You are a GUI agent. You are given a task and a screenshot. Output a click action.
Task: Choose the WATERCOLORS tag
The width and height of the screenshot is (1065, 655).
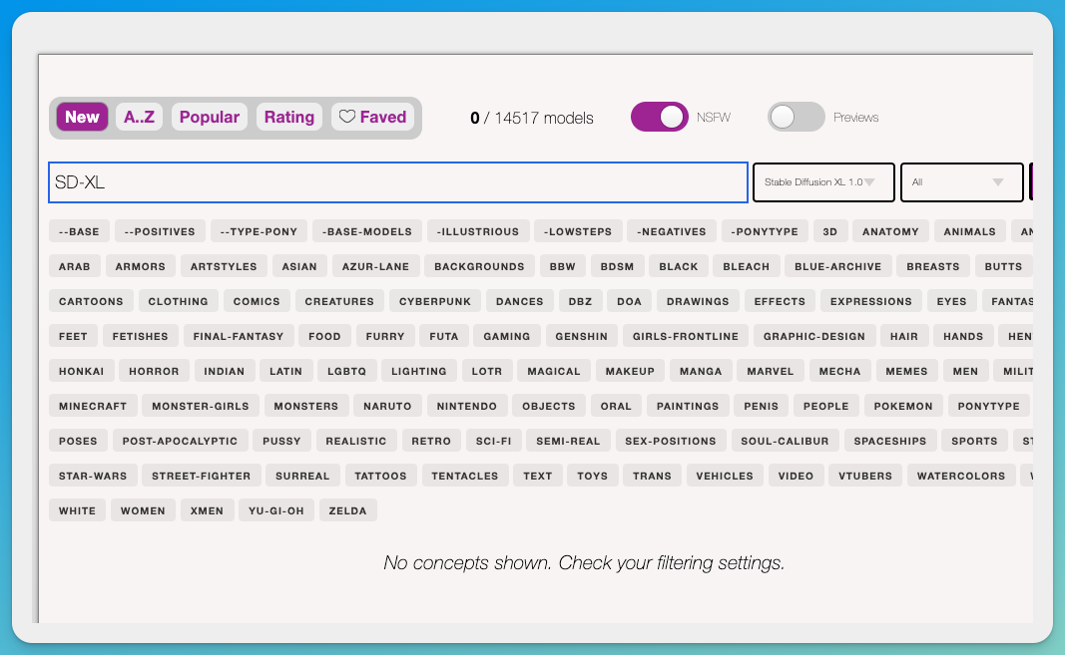pos(961,476)
